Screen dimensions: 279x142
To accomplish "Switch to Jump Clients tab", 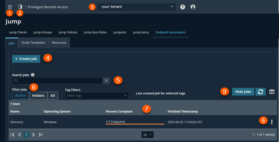I will tap(18, 32).
